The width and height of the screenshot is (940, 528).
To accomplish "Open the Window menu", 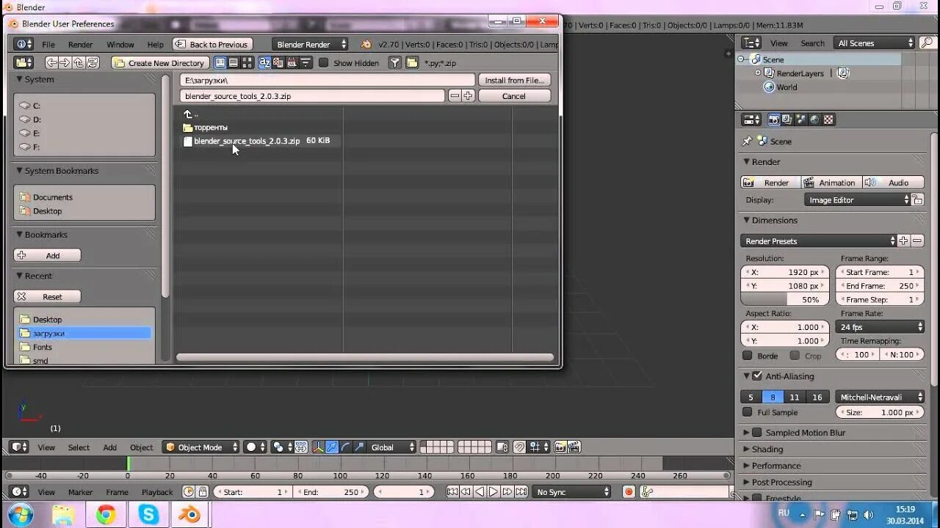I will (120, 44).
